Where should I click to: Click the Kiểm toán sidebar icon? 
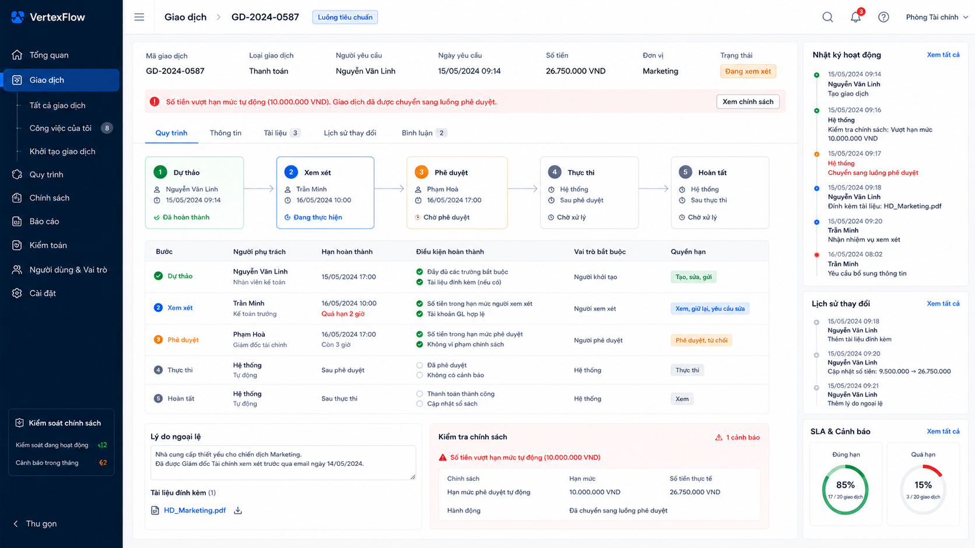17,245
